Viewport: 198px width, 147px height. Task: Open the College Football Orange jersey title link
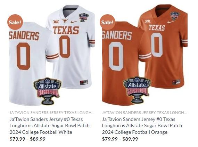click(x=142, y=126)
